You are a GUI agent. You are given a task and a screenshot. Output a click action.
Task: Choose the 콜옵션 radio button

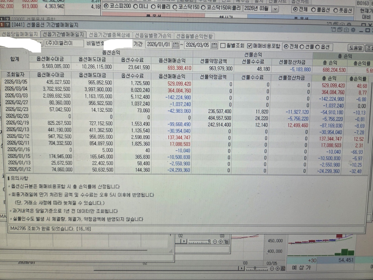313,10
